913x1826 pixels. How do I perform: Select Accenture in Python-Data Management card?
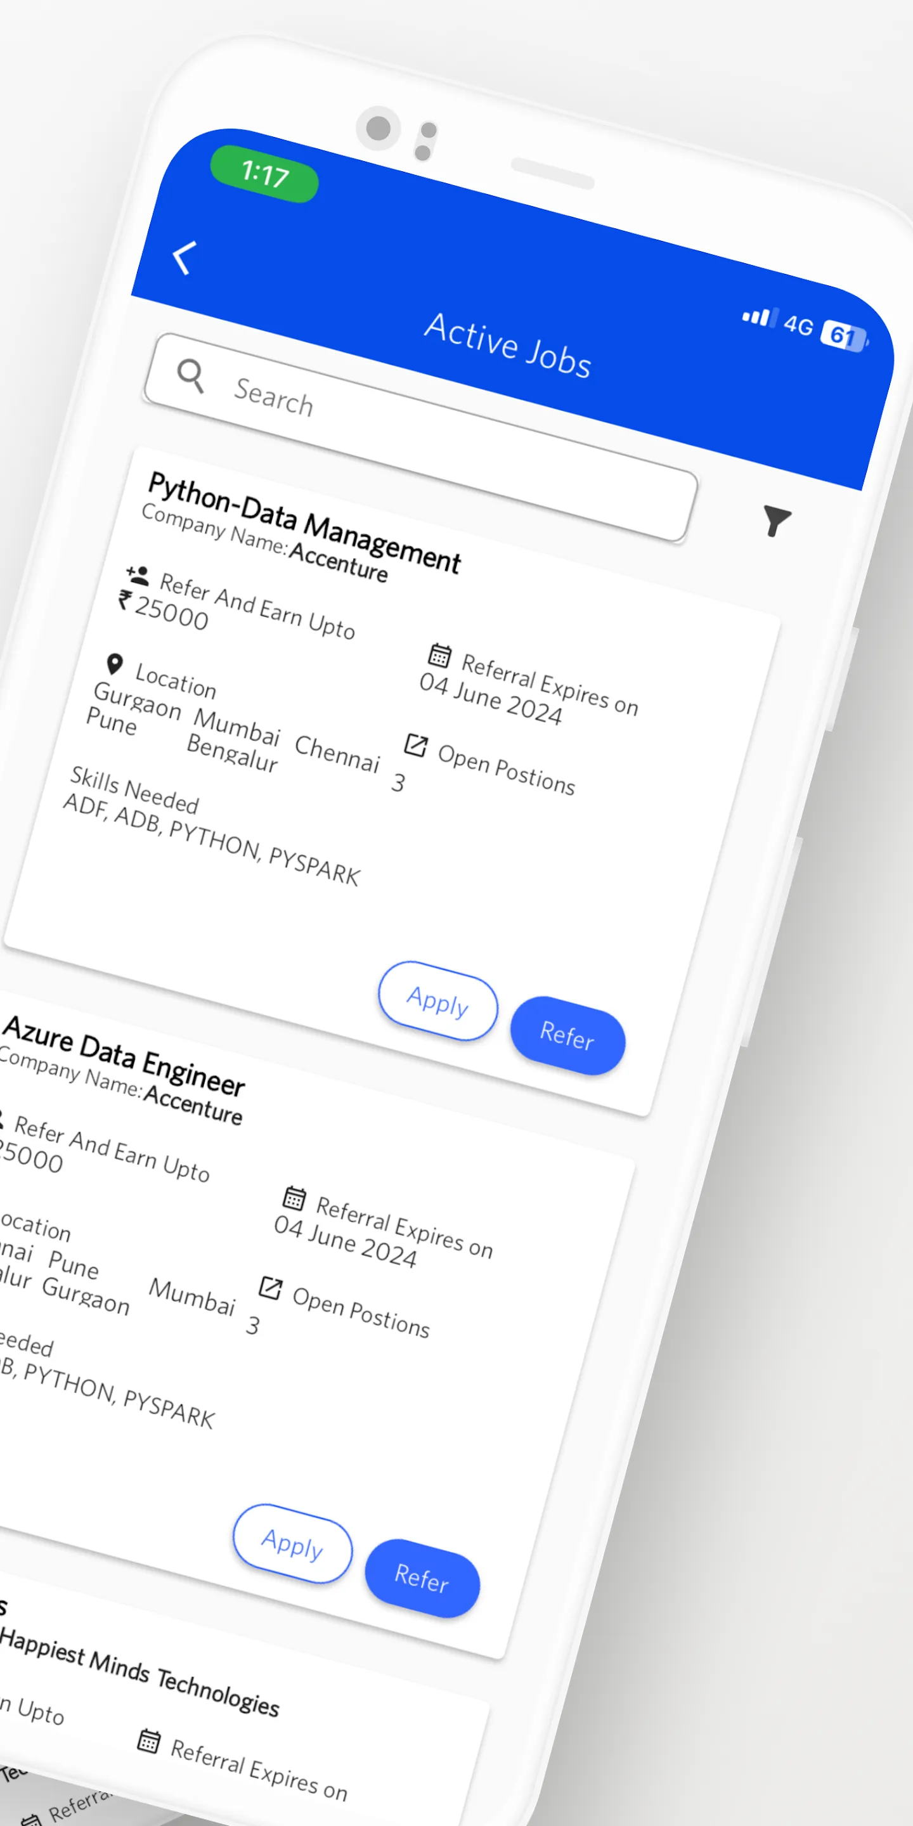coord(339,562)
